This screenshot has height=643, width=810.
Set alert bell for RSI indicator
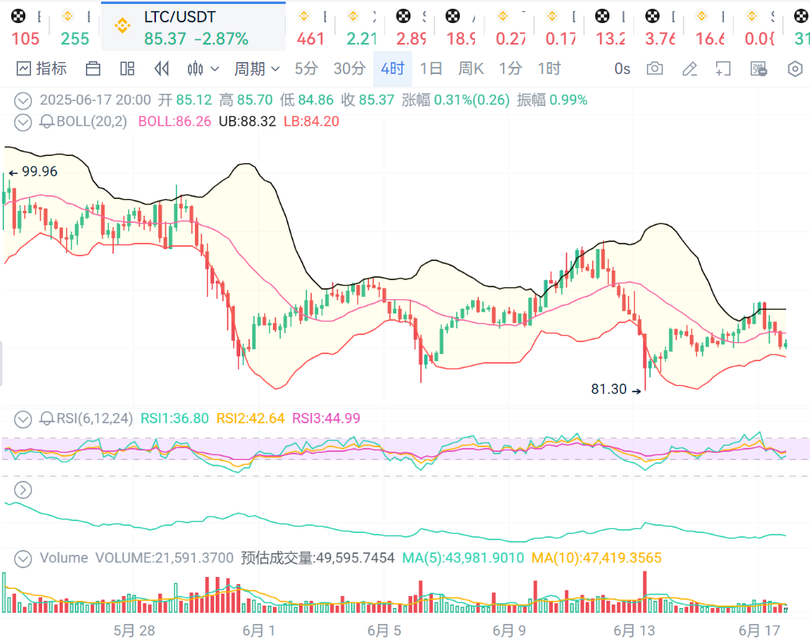click(47, 419)
